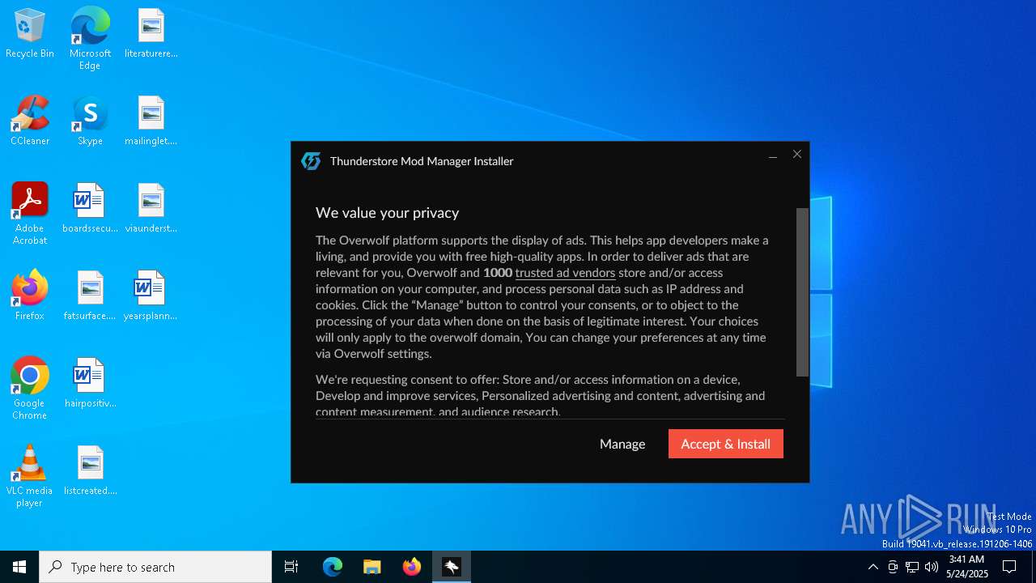Open Task View from the taskbar

[291, 567]
